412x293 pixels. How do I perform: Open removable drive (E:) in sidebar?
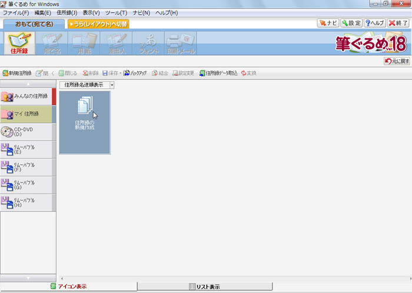click(x=26, y=149)
